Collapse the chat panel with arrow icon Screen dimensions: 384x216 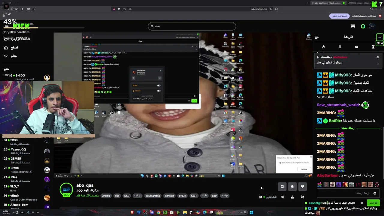tap(317, 37)
